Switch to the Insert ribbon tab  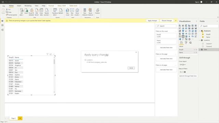19,6
